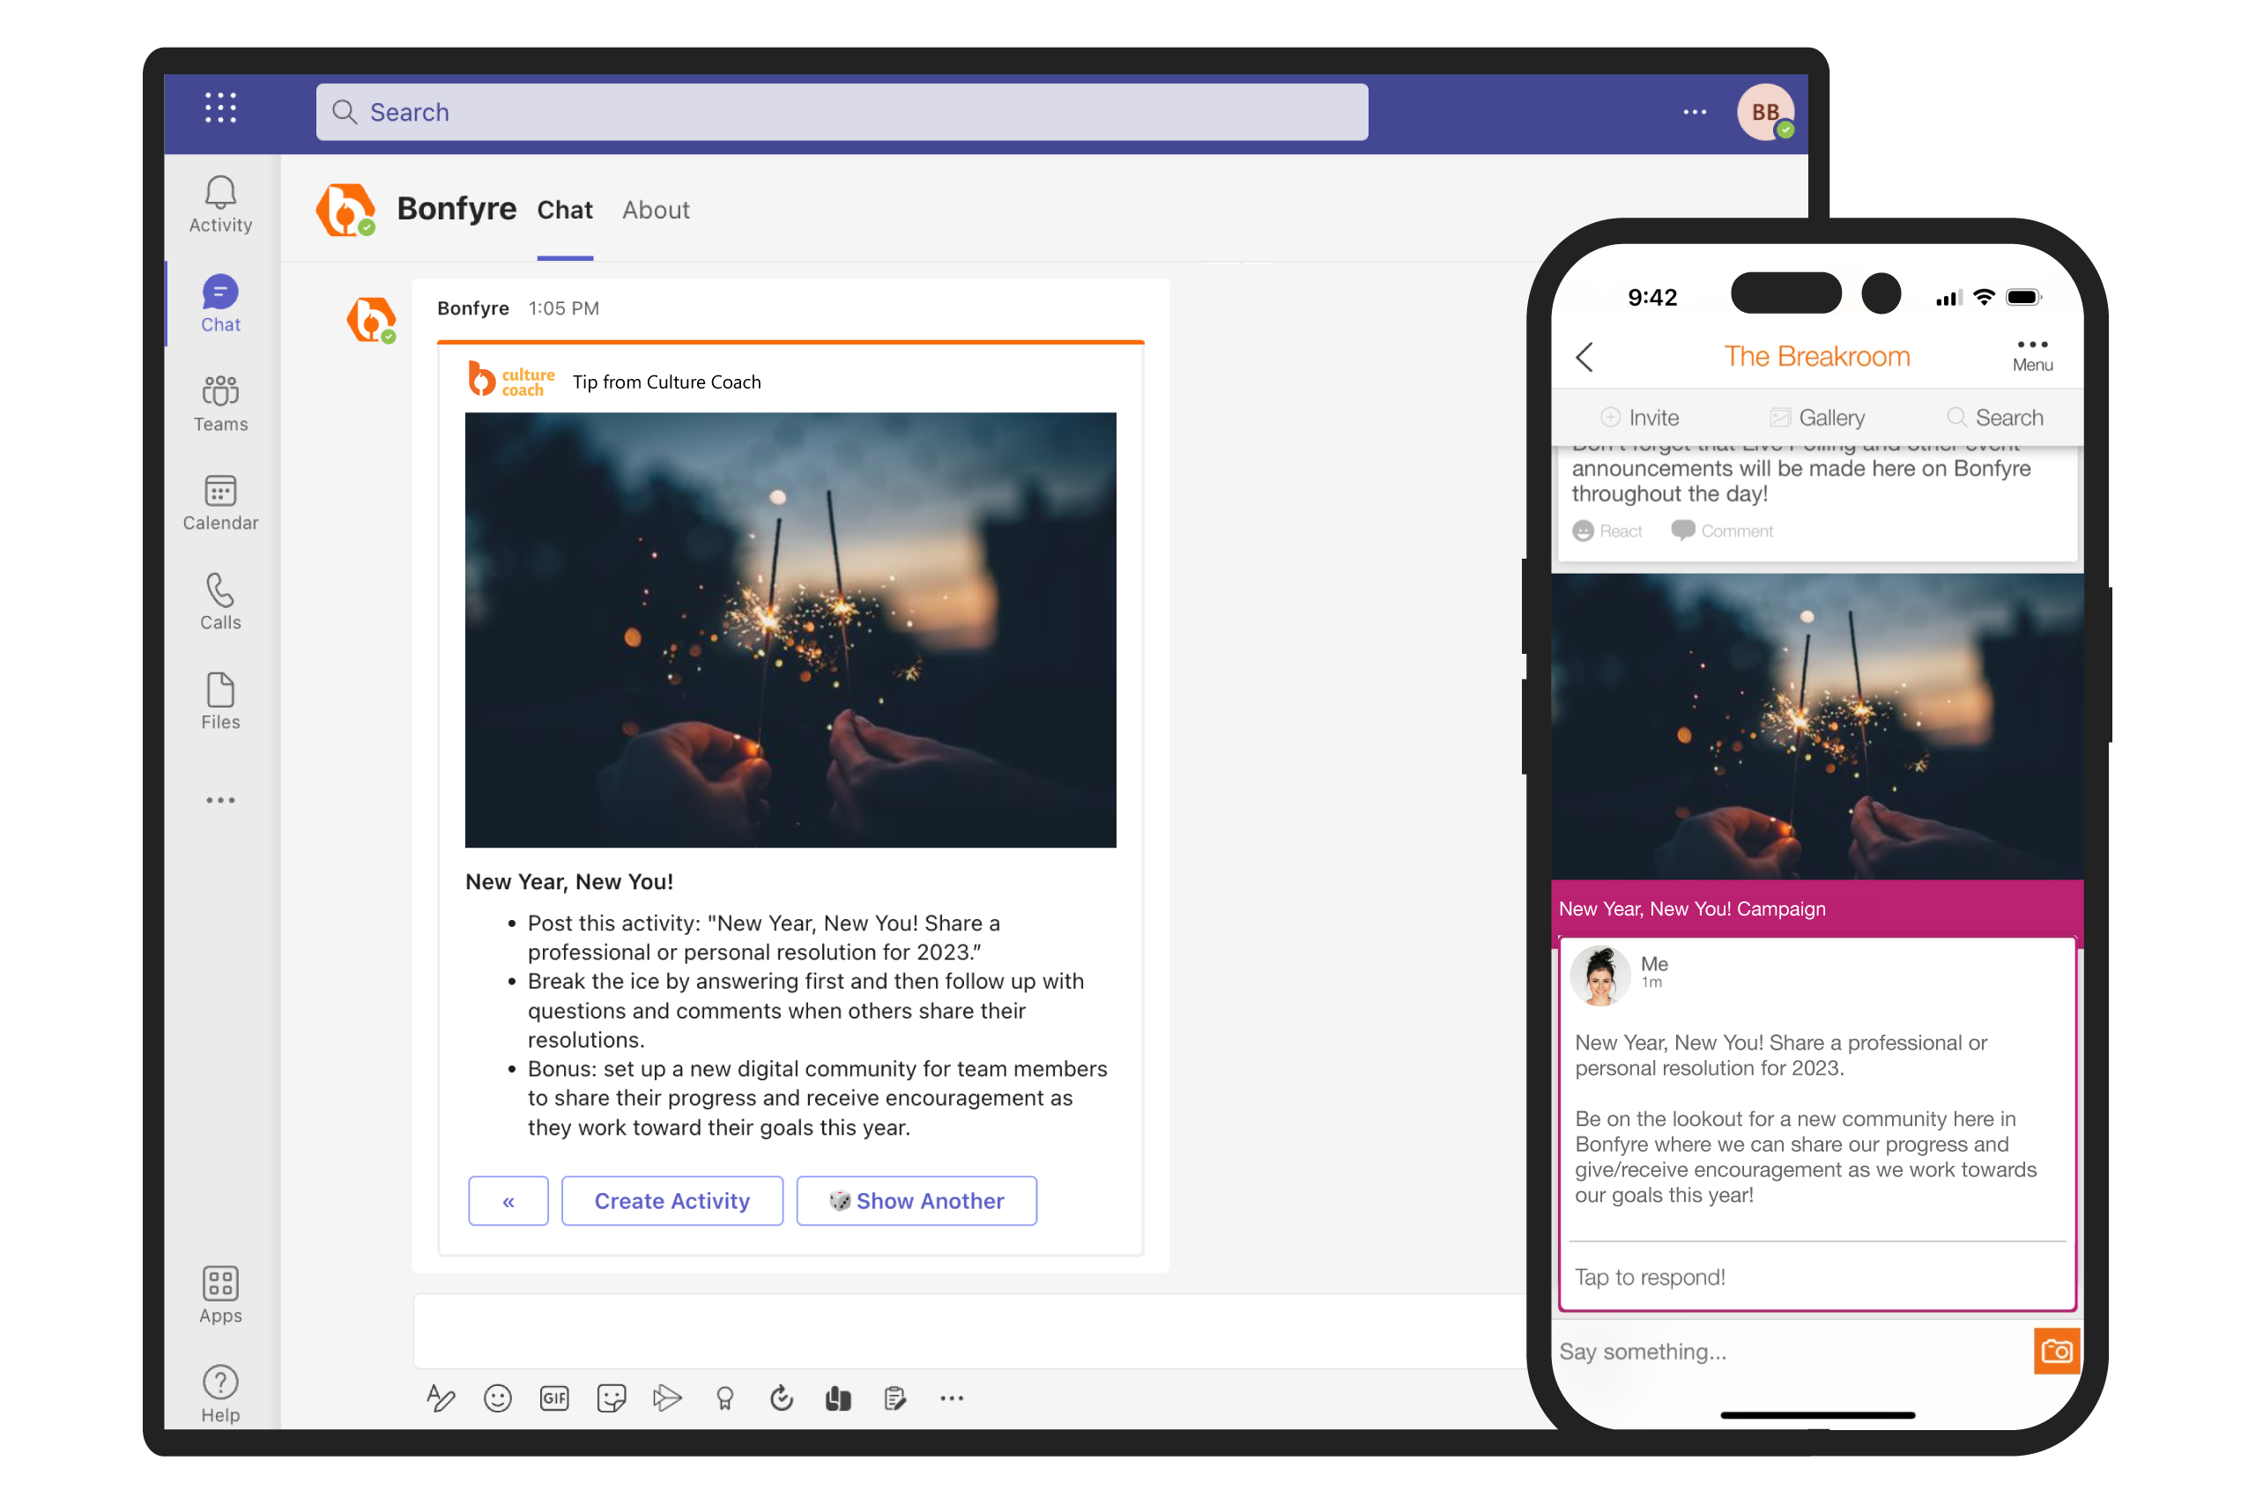
Task: Go back using phone chevron arrow
Action: 1584,357
